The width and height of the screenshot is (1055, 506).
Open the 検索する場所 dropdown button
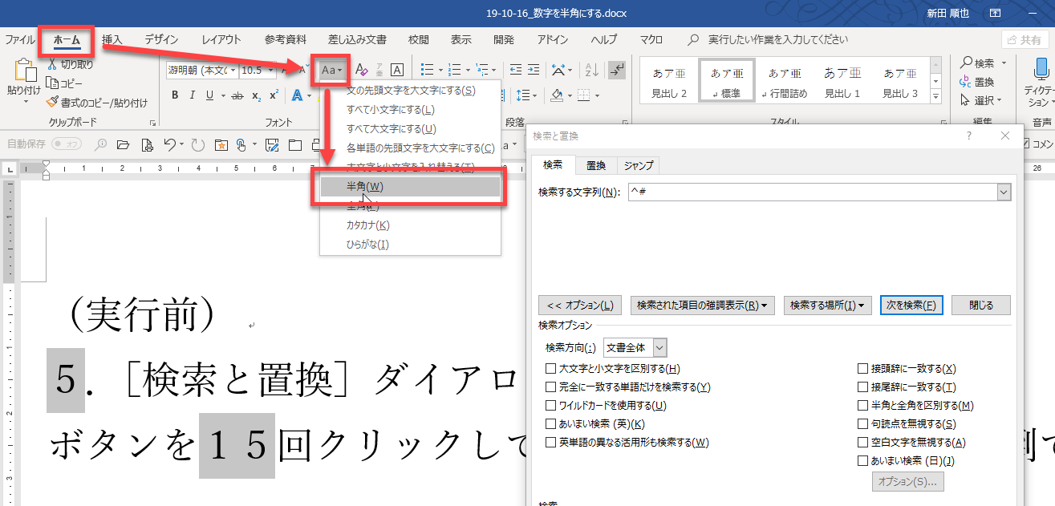click(x=827, y=306)
